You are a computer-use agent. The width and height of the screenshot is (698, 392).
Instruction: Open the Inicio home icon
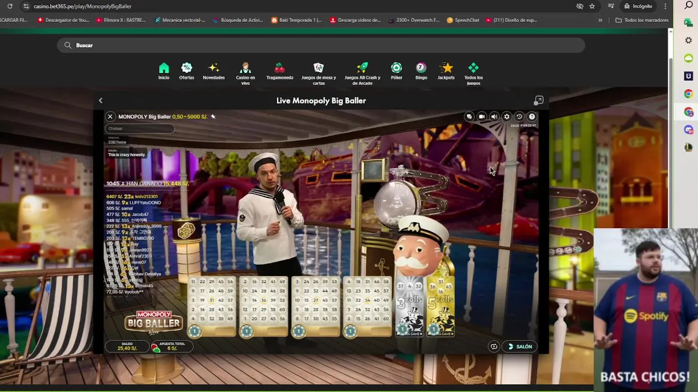click(x=164, y=71)
